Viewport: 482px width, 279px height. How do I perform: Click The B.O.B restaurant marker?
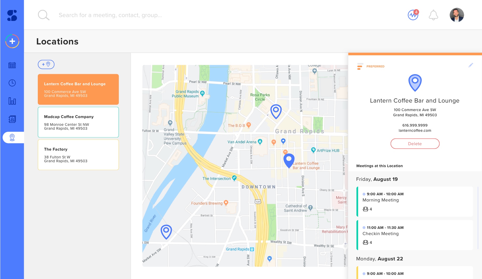click(x=249, y=125)
